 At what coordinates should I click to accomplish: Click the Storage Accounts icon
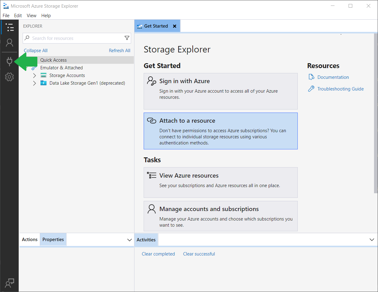click(43, 75)
